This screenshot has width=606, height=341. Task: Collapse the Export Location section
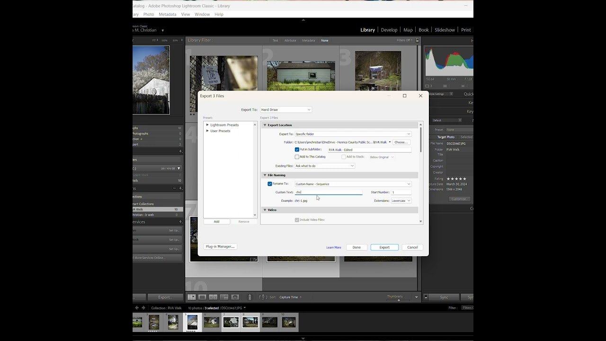point(265,125)
